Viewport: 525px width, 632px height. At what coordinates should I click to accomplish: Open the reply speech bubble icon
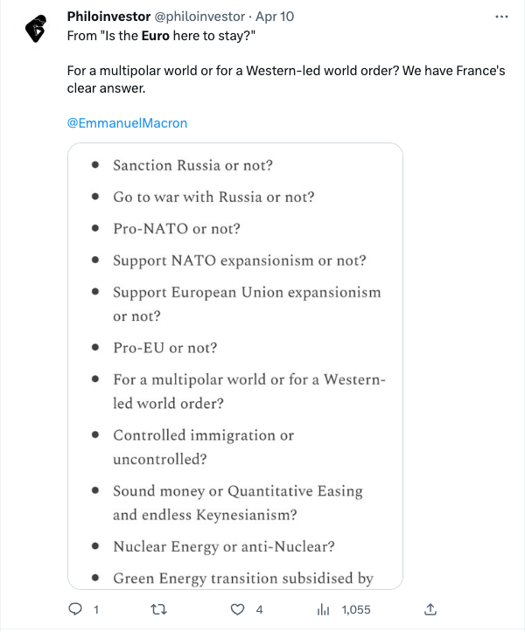pos(75,609)
